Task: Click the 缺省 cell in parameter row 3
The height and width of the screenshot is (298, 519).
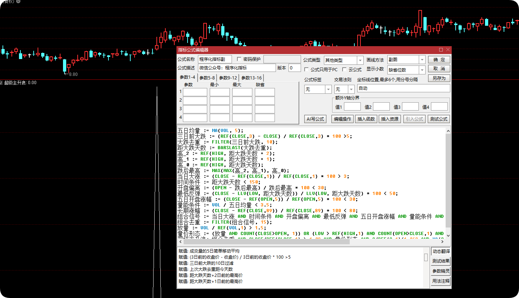Action: (265, 109)
